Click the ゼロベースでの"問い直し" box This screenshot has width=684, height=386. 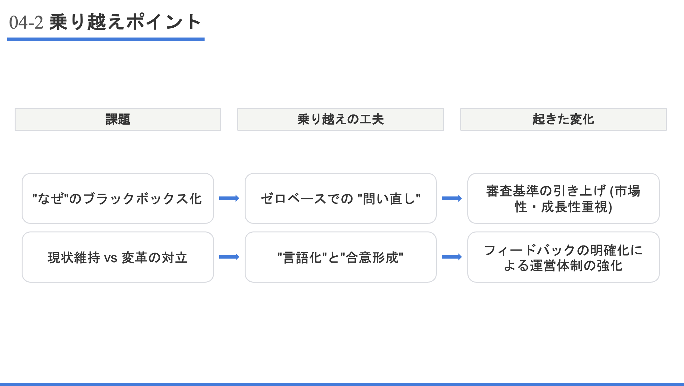340,198
